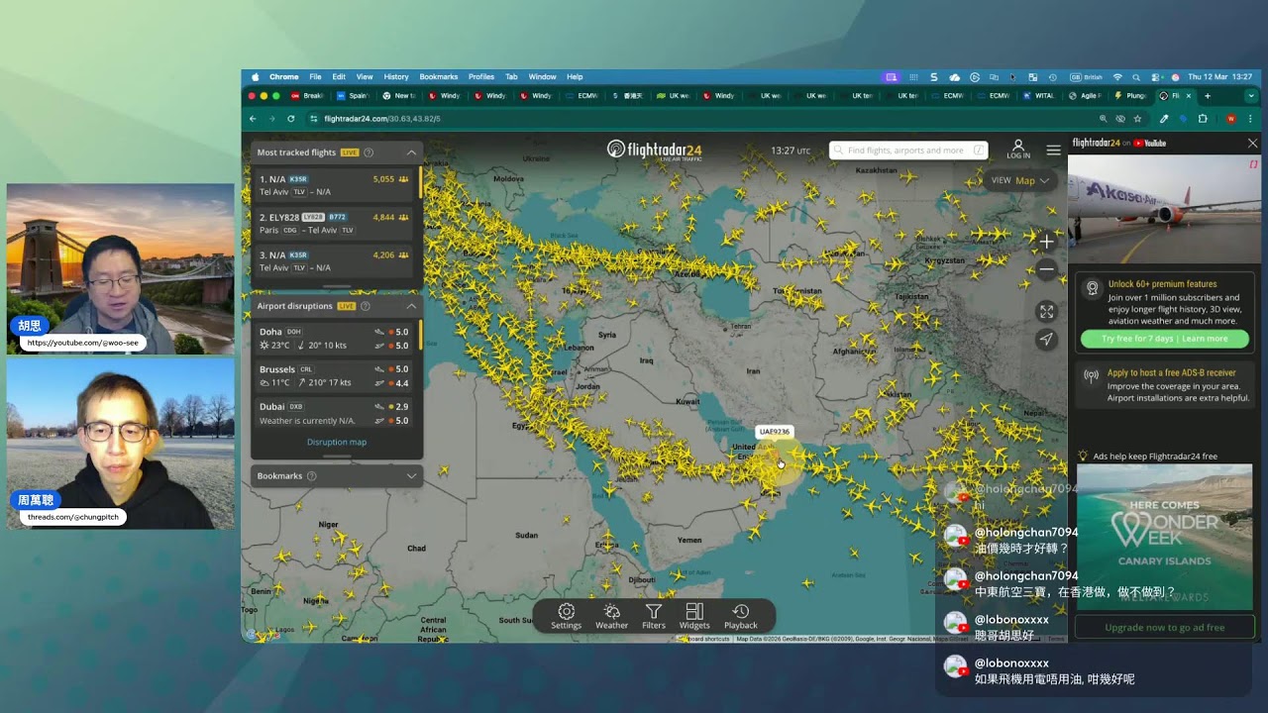
Task: Open Chrome three-dot menu
Action: click(x=1251, y=119)
